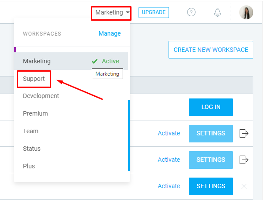Viewport: 263px width, 200px height.
Task: Leave workspace using first exit icon
Action: pyautogui.click(x=244, y=133)
